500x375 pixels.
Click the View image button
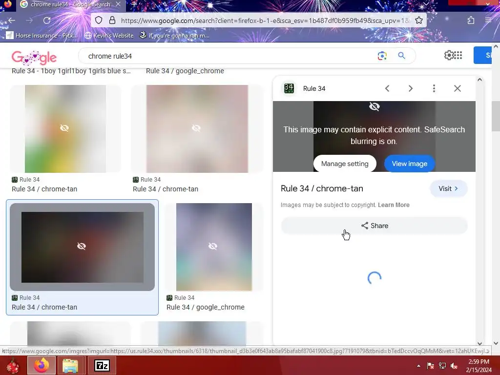pos(410,164)
